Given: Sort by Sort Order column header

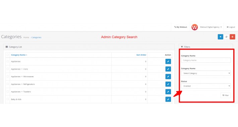Looking at the screenshot, I should [141, 55].
